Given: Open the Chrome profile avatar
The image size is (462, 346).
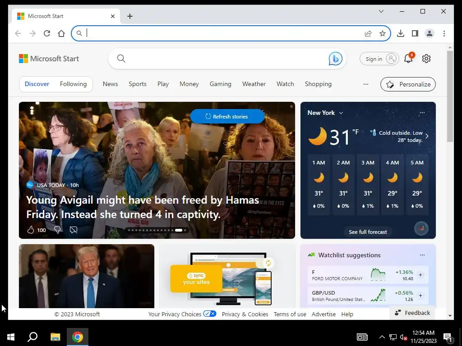Looking at the screenshot, I should (430, 33).
